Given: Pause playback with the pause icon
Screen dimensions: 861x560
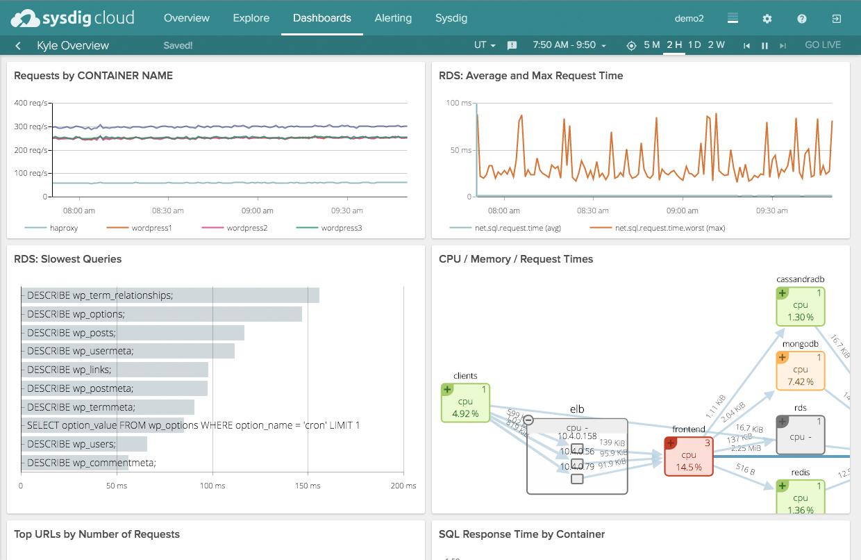Looking at the screenshot, I should point(764,46).
